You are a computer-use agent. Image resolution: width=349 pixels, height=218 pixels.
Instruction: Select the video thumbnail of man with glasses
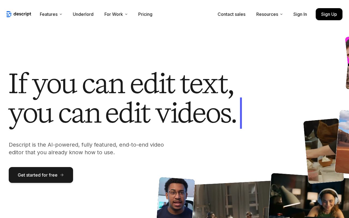(x=176, y=198)
